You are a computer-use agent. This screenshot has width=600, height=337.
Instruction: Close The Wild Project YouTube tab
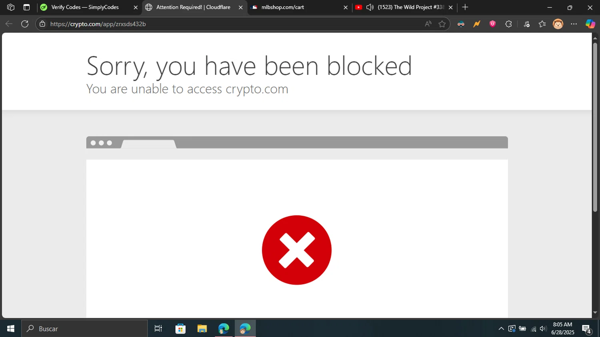tap(451, 8)
